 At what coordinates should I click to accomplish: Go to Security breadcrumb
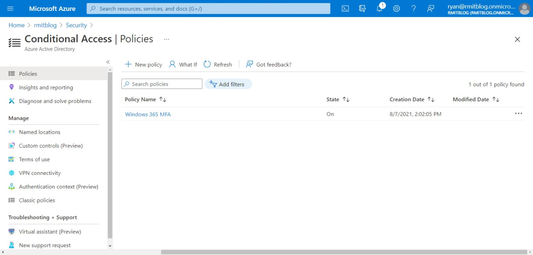[x=77, y=25]
